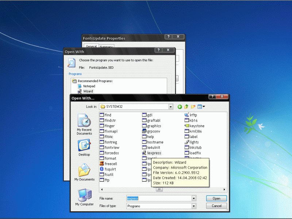Switch to the General tab

click(x=91, y=47)
